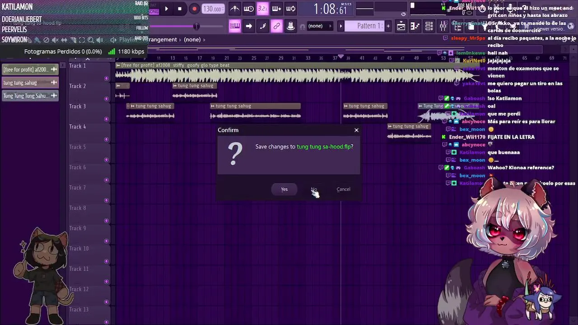Open clip menu of Track 4 tung tung sahug
Image resolution: width=578 pixels, height=325 pixels.
pos(390,126)
